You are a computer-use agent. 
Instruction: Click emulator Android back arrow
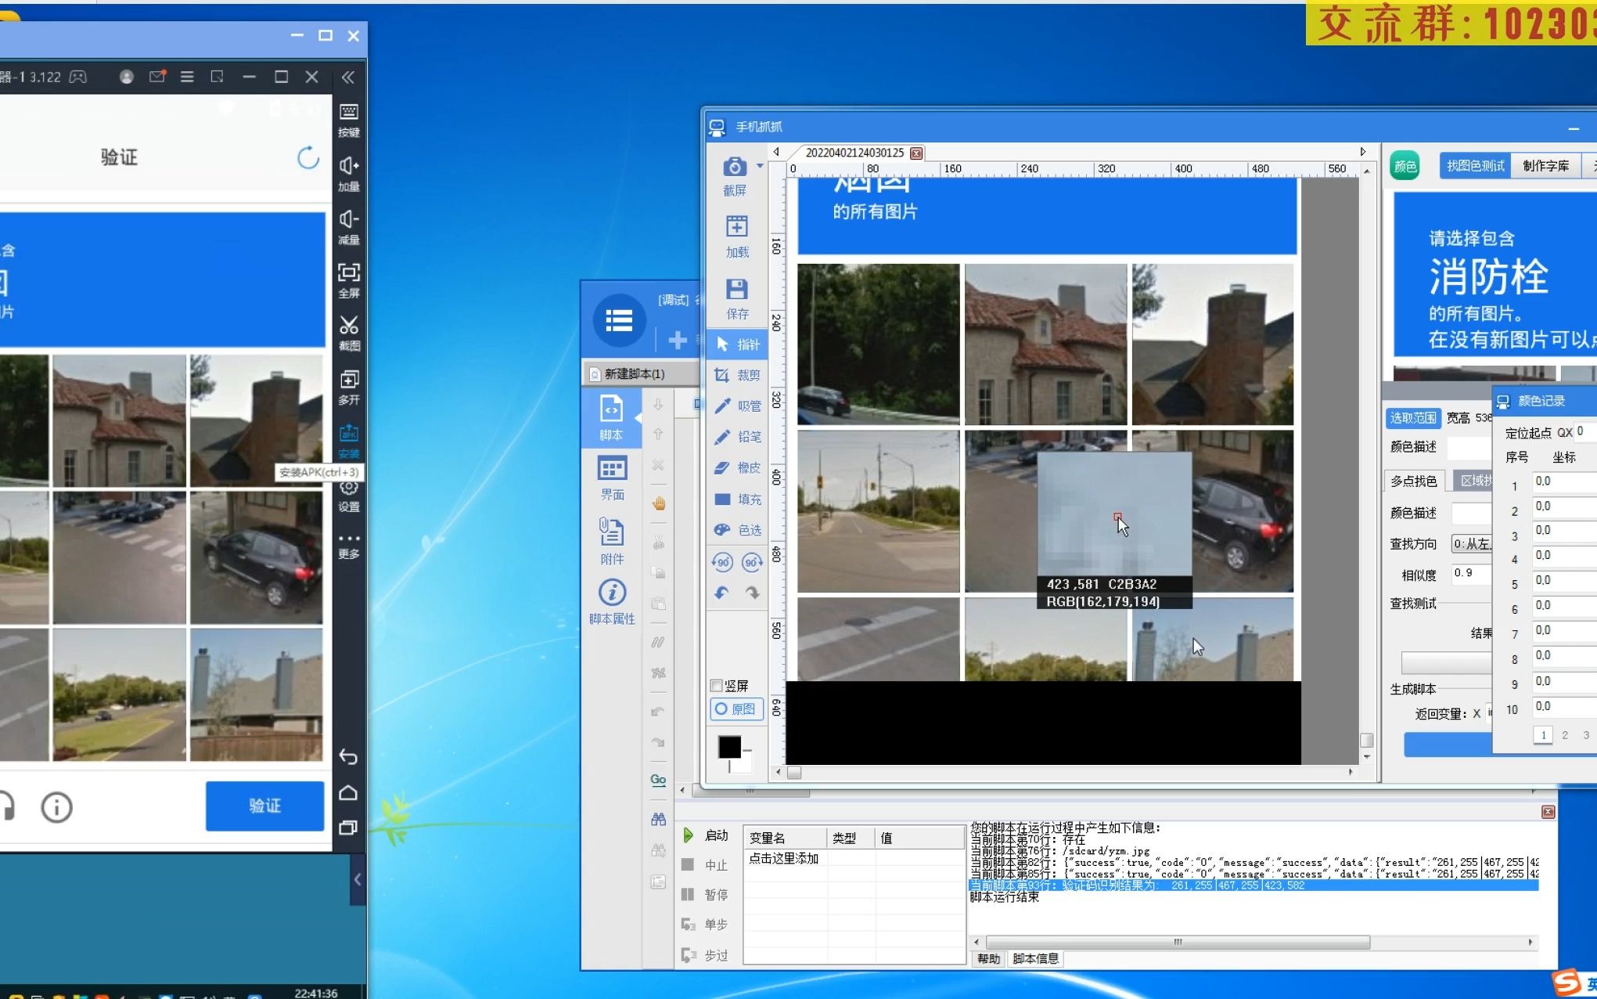pyautogui.click(x=348, y=757)
